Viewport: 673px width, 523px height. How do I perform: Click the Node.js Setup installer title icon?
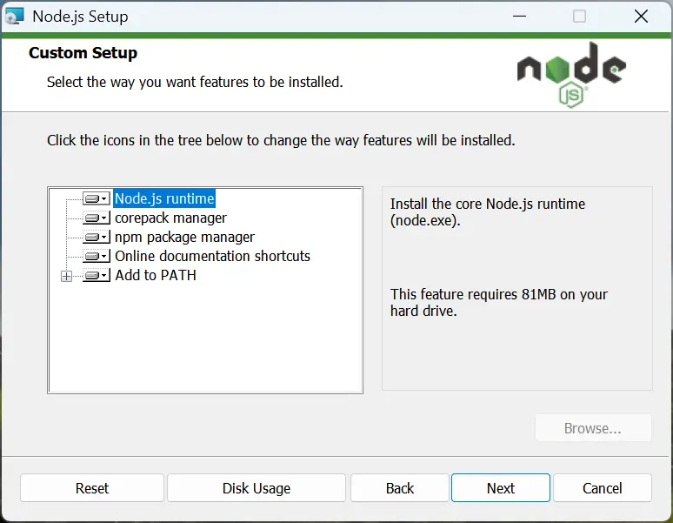click(14, 17)
